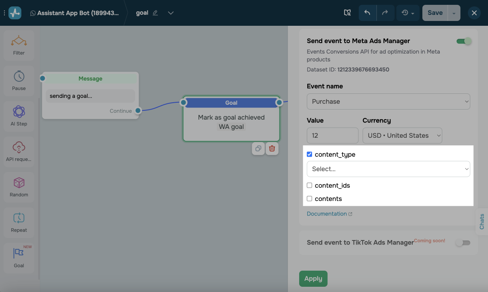
Task: Open the version history dropdown
Action: pyautogui.click(x=408, y=13)
